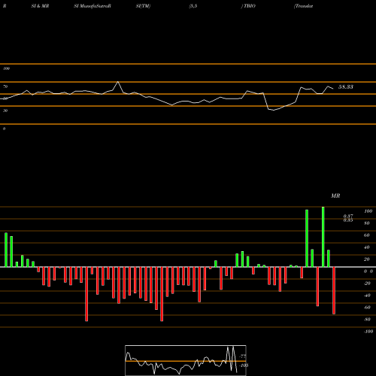
Task: Click the MR axis label 20
Action: [367, 259]
